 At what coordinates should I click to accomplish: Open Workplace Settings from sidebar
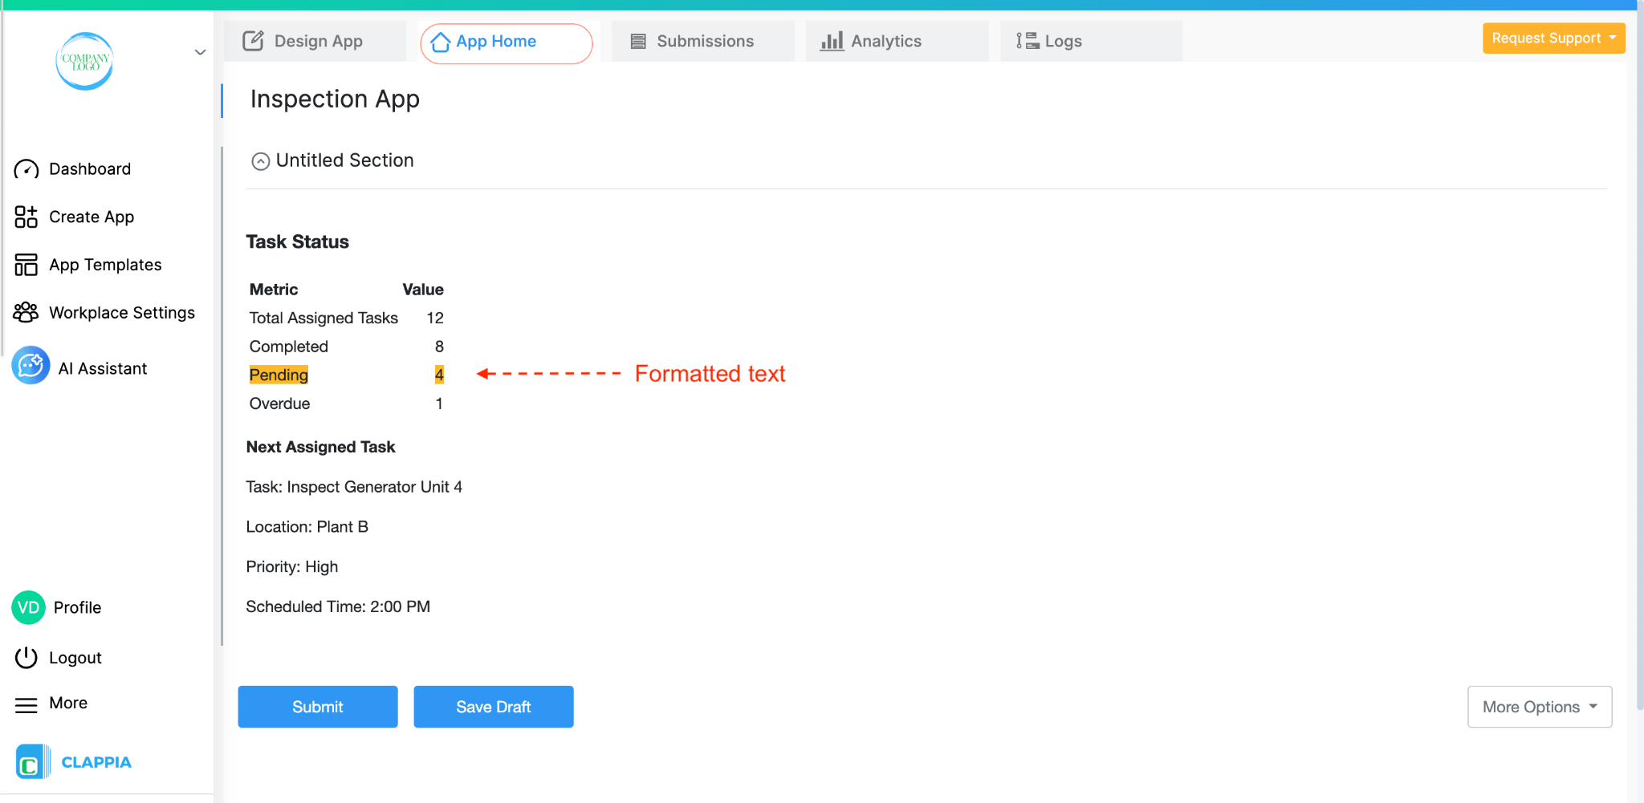[x=122, y=313]
